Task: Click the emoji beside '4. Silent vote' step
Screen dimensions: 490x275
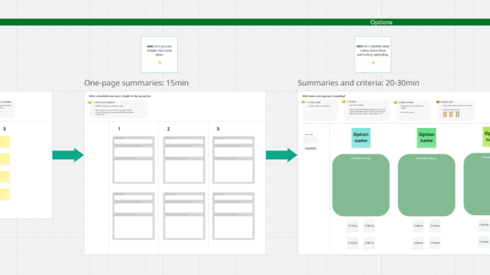Action: tap(438, 102)
